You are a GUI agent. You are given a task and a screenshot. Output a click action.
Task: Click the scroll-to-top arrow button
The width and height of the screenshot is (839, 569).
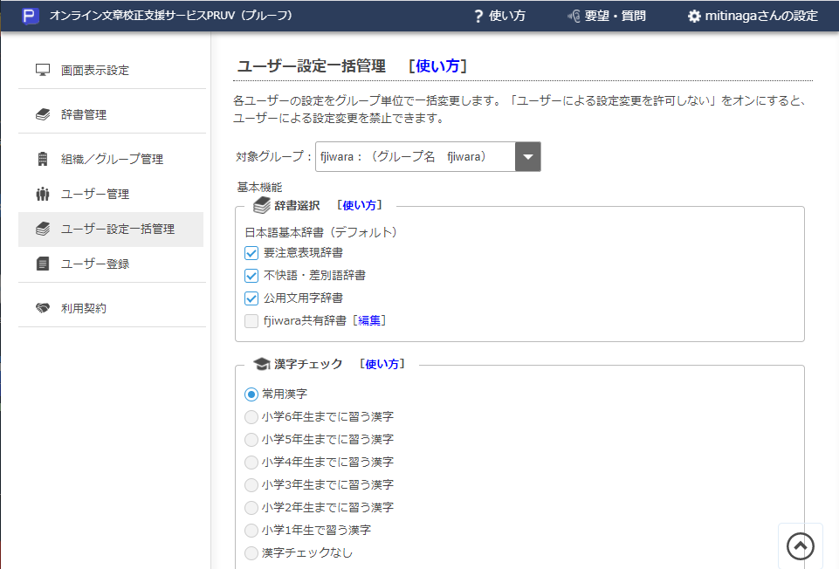800,545
